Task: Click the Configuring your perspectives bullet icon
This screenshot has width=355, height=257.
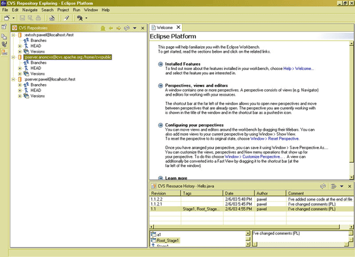Action: coord(160,125)
